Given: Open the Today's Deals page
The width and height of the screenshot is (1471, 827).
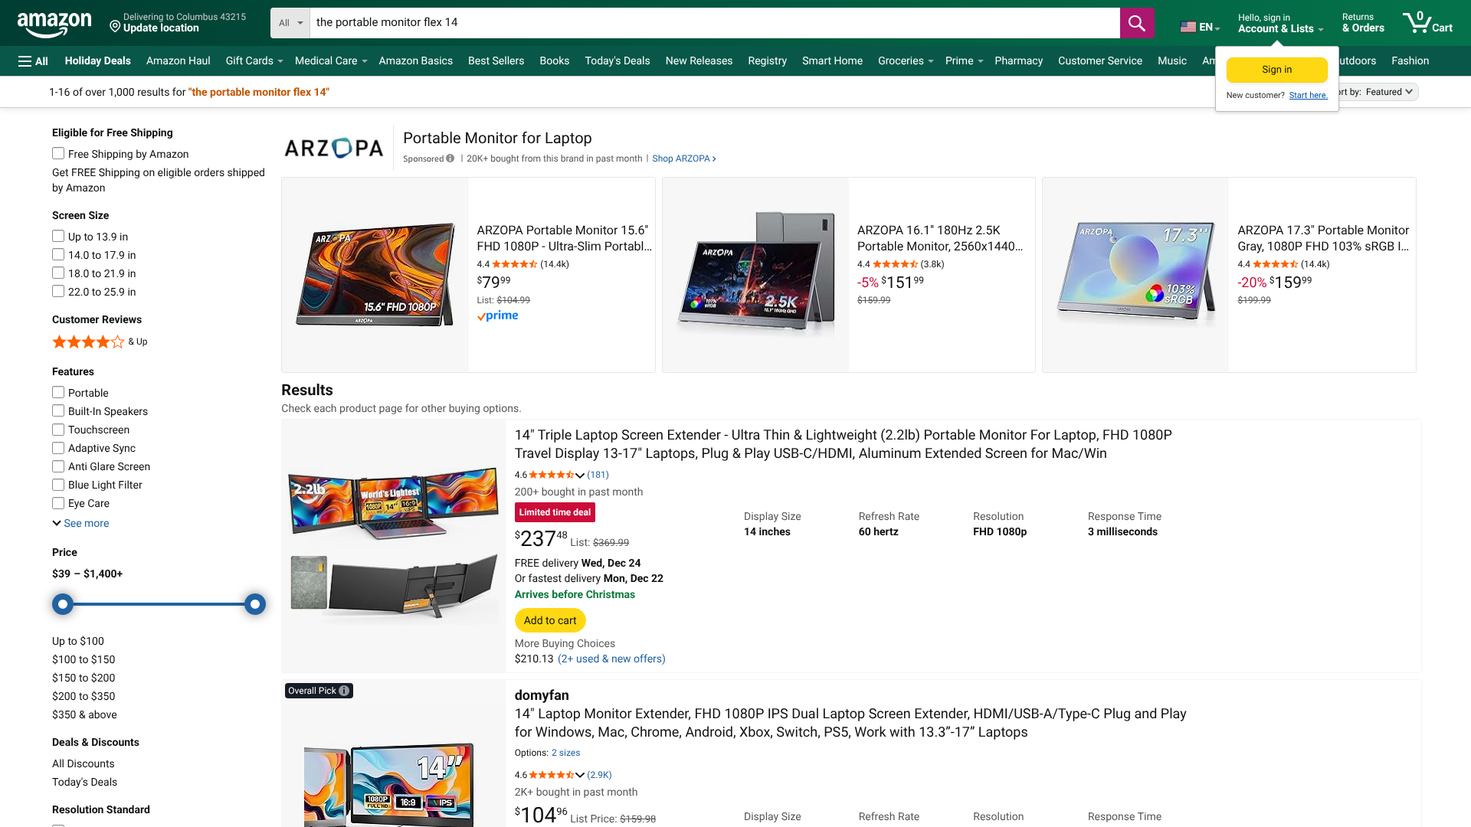Looking at the screenshot, I should pos(618,60).
